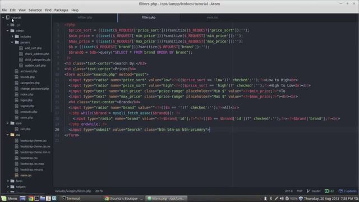
Task: Click the master git branch indicator
Action: tap(314, 191)
